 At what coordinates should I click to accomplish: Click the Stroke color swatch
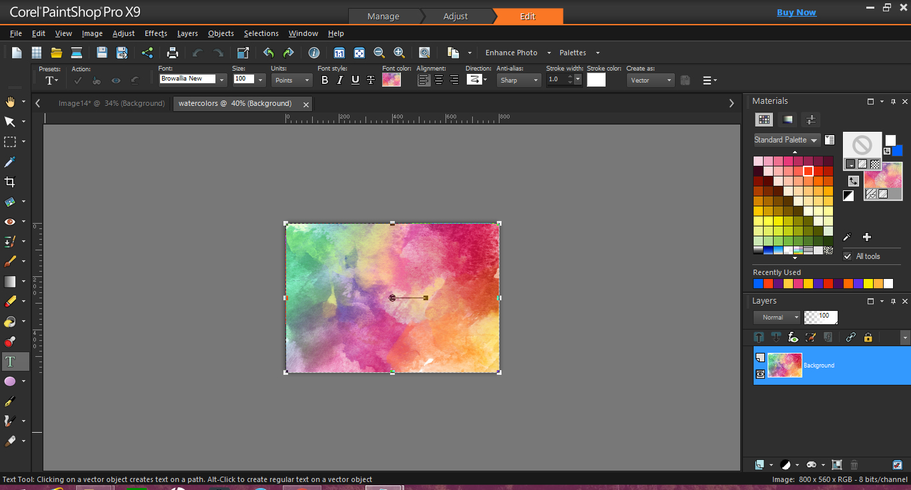pos(596,80)
